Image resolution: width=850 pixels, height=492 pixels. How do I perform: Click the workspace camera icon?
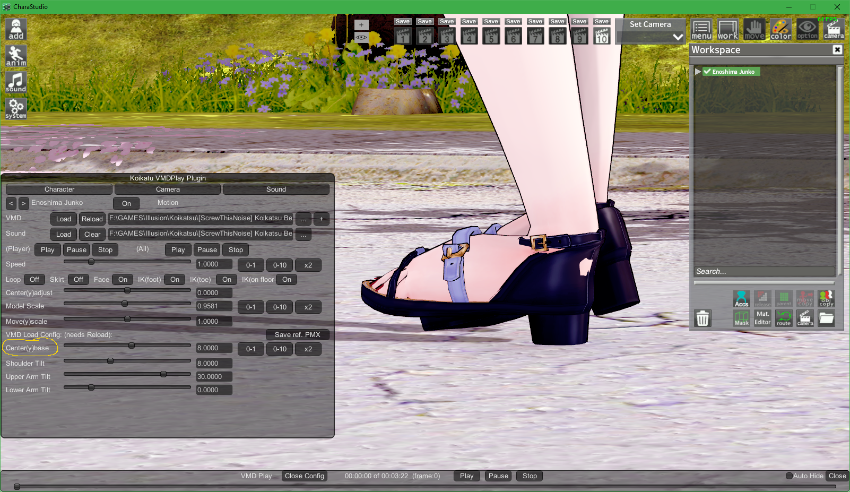click(x=805, y=318)
